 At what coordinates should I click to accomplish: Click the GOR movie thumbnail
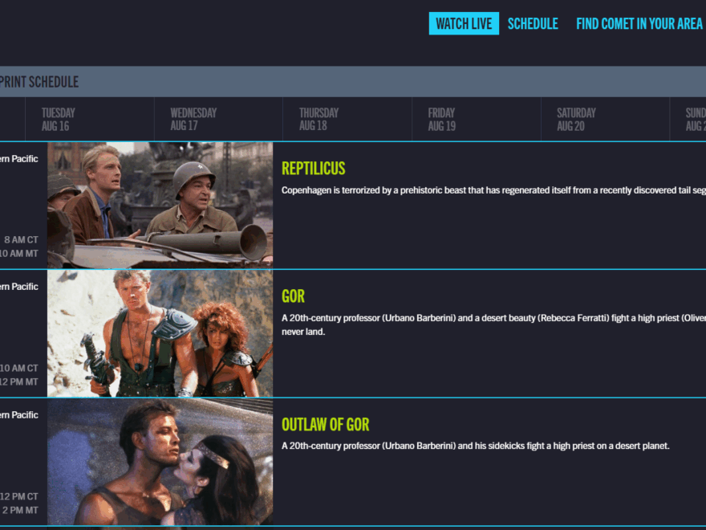pyautogui.click(x=160, y=332)
